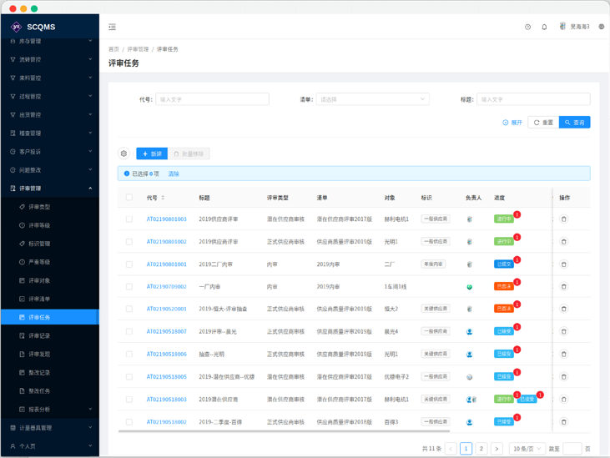The height and width of the screenshot is (458, 610).
Task: Delete row AT02190709002 with trash icon
Action: [x=563, y=286]
